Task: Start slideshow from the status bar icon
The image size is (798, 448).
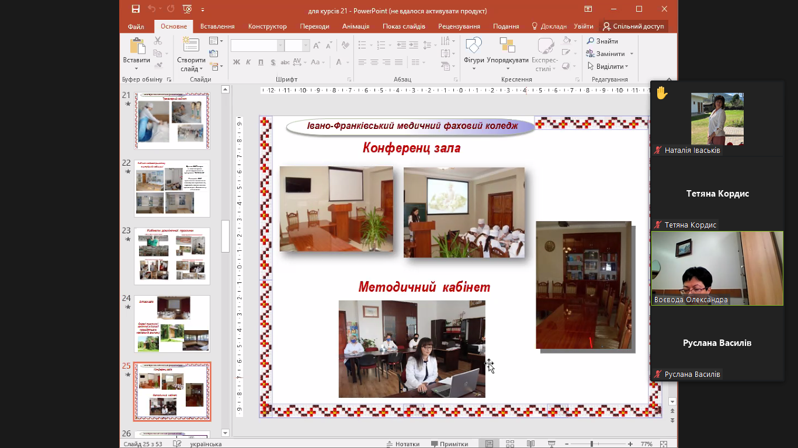Action: pos(551,444)
